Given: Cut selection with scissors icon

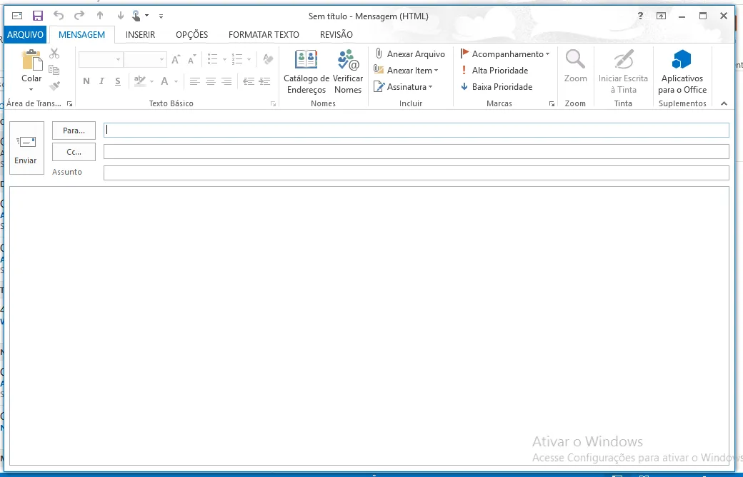Looking at the screenshot, I should coord(54,53).
